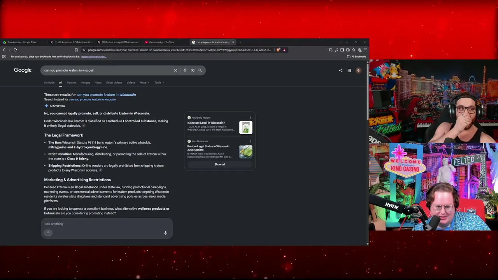498x280 pixels.
Task: Submit the search with the magnifier icon
Action: coord(200,70)
